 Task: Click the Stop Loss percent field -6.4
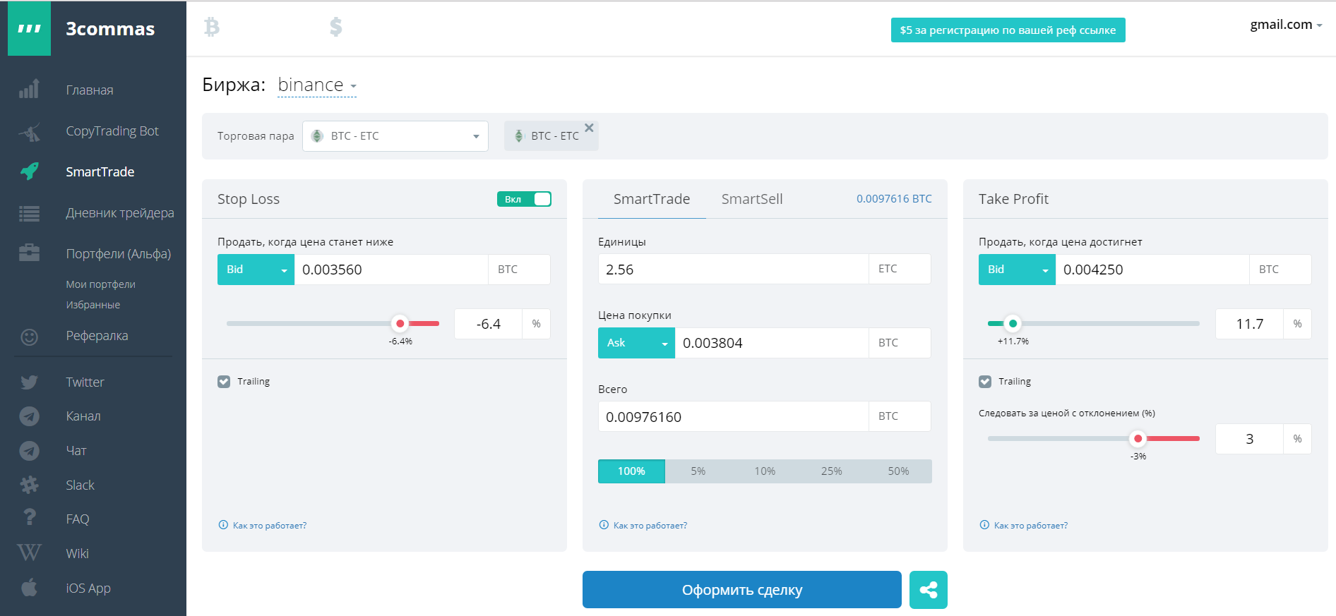(x=488, y=324)
